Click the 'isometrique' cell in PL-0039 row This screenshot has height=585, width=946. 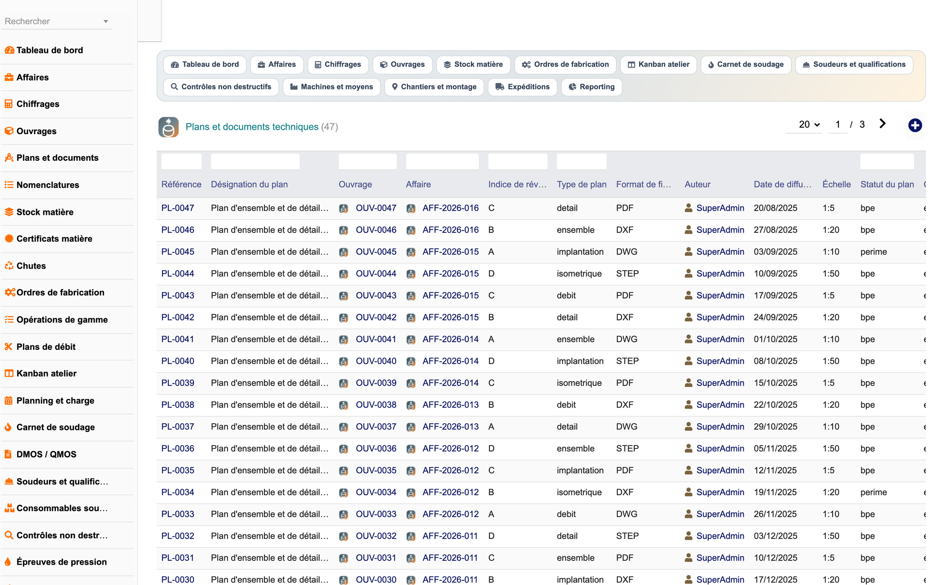point(579,383)
